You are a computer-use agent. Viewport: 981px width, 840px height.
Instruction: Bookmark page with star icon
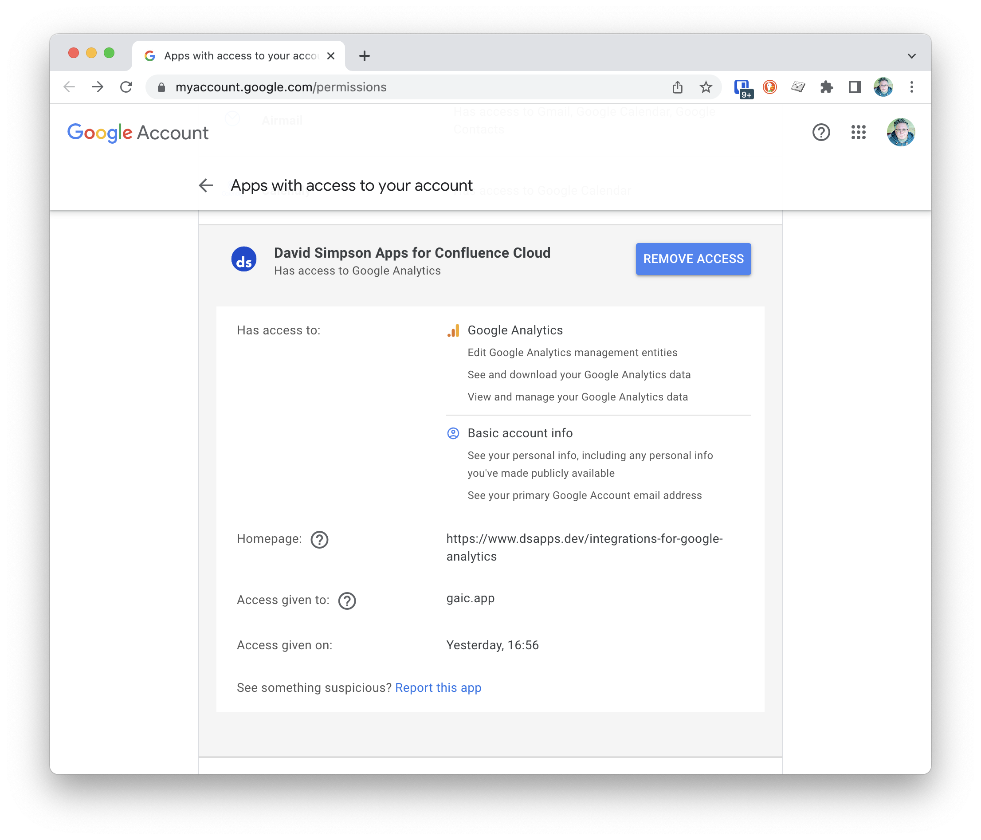click(x=706, y=87)
